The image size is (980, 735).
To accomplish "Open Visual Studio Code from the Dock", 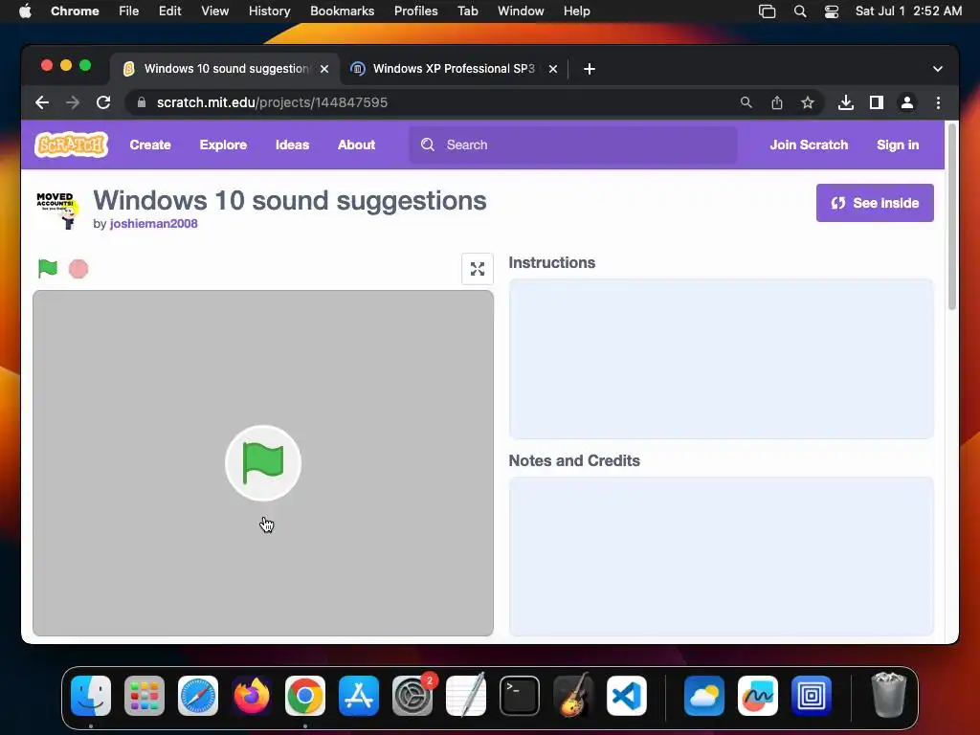I will (627, 696).
